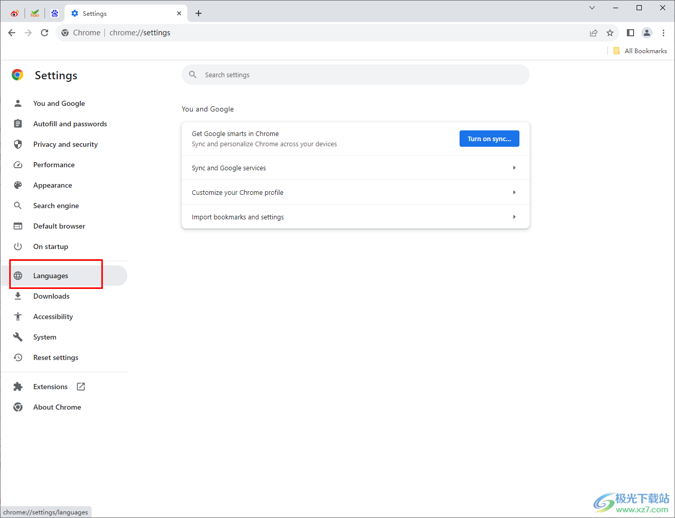Click the Appearance palette icon
The width and height of the screenshot is (675, 518).
click(18, 185)
